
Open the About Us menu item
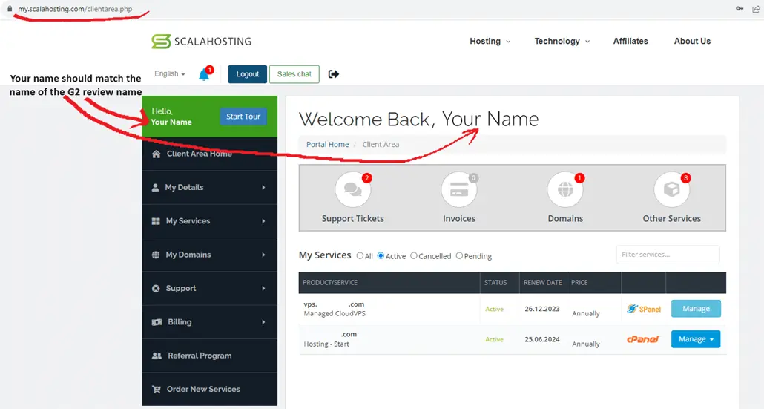pyautogui.click(x=692, y=42)
